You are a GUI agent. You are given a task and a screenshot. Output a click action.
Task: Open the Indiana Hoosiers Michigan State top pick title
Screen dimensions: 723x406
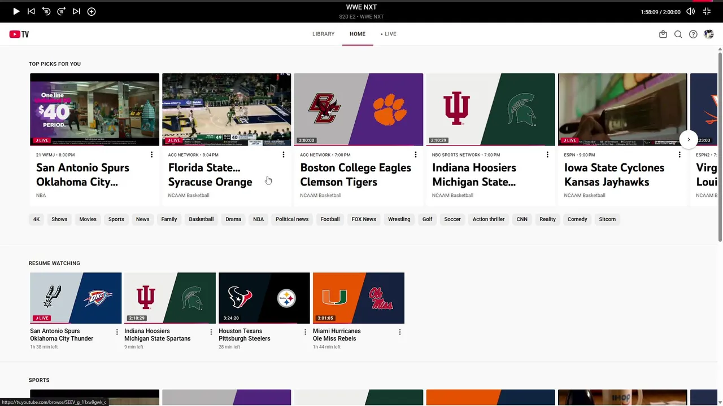click(474, 175)
